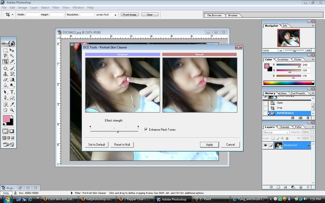Switch to the Channels tab
Image resolution: width=325 pixels, height=203 pixels.
tap(284, 127)
